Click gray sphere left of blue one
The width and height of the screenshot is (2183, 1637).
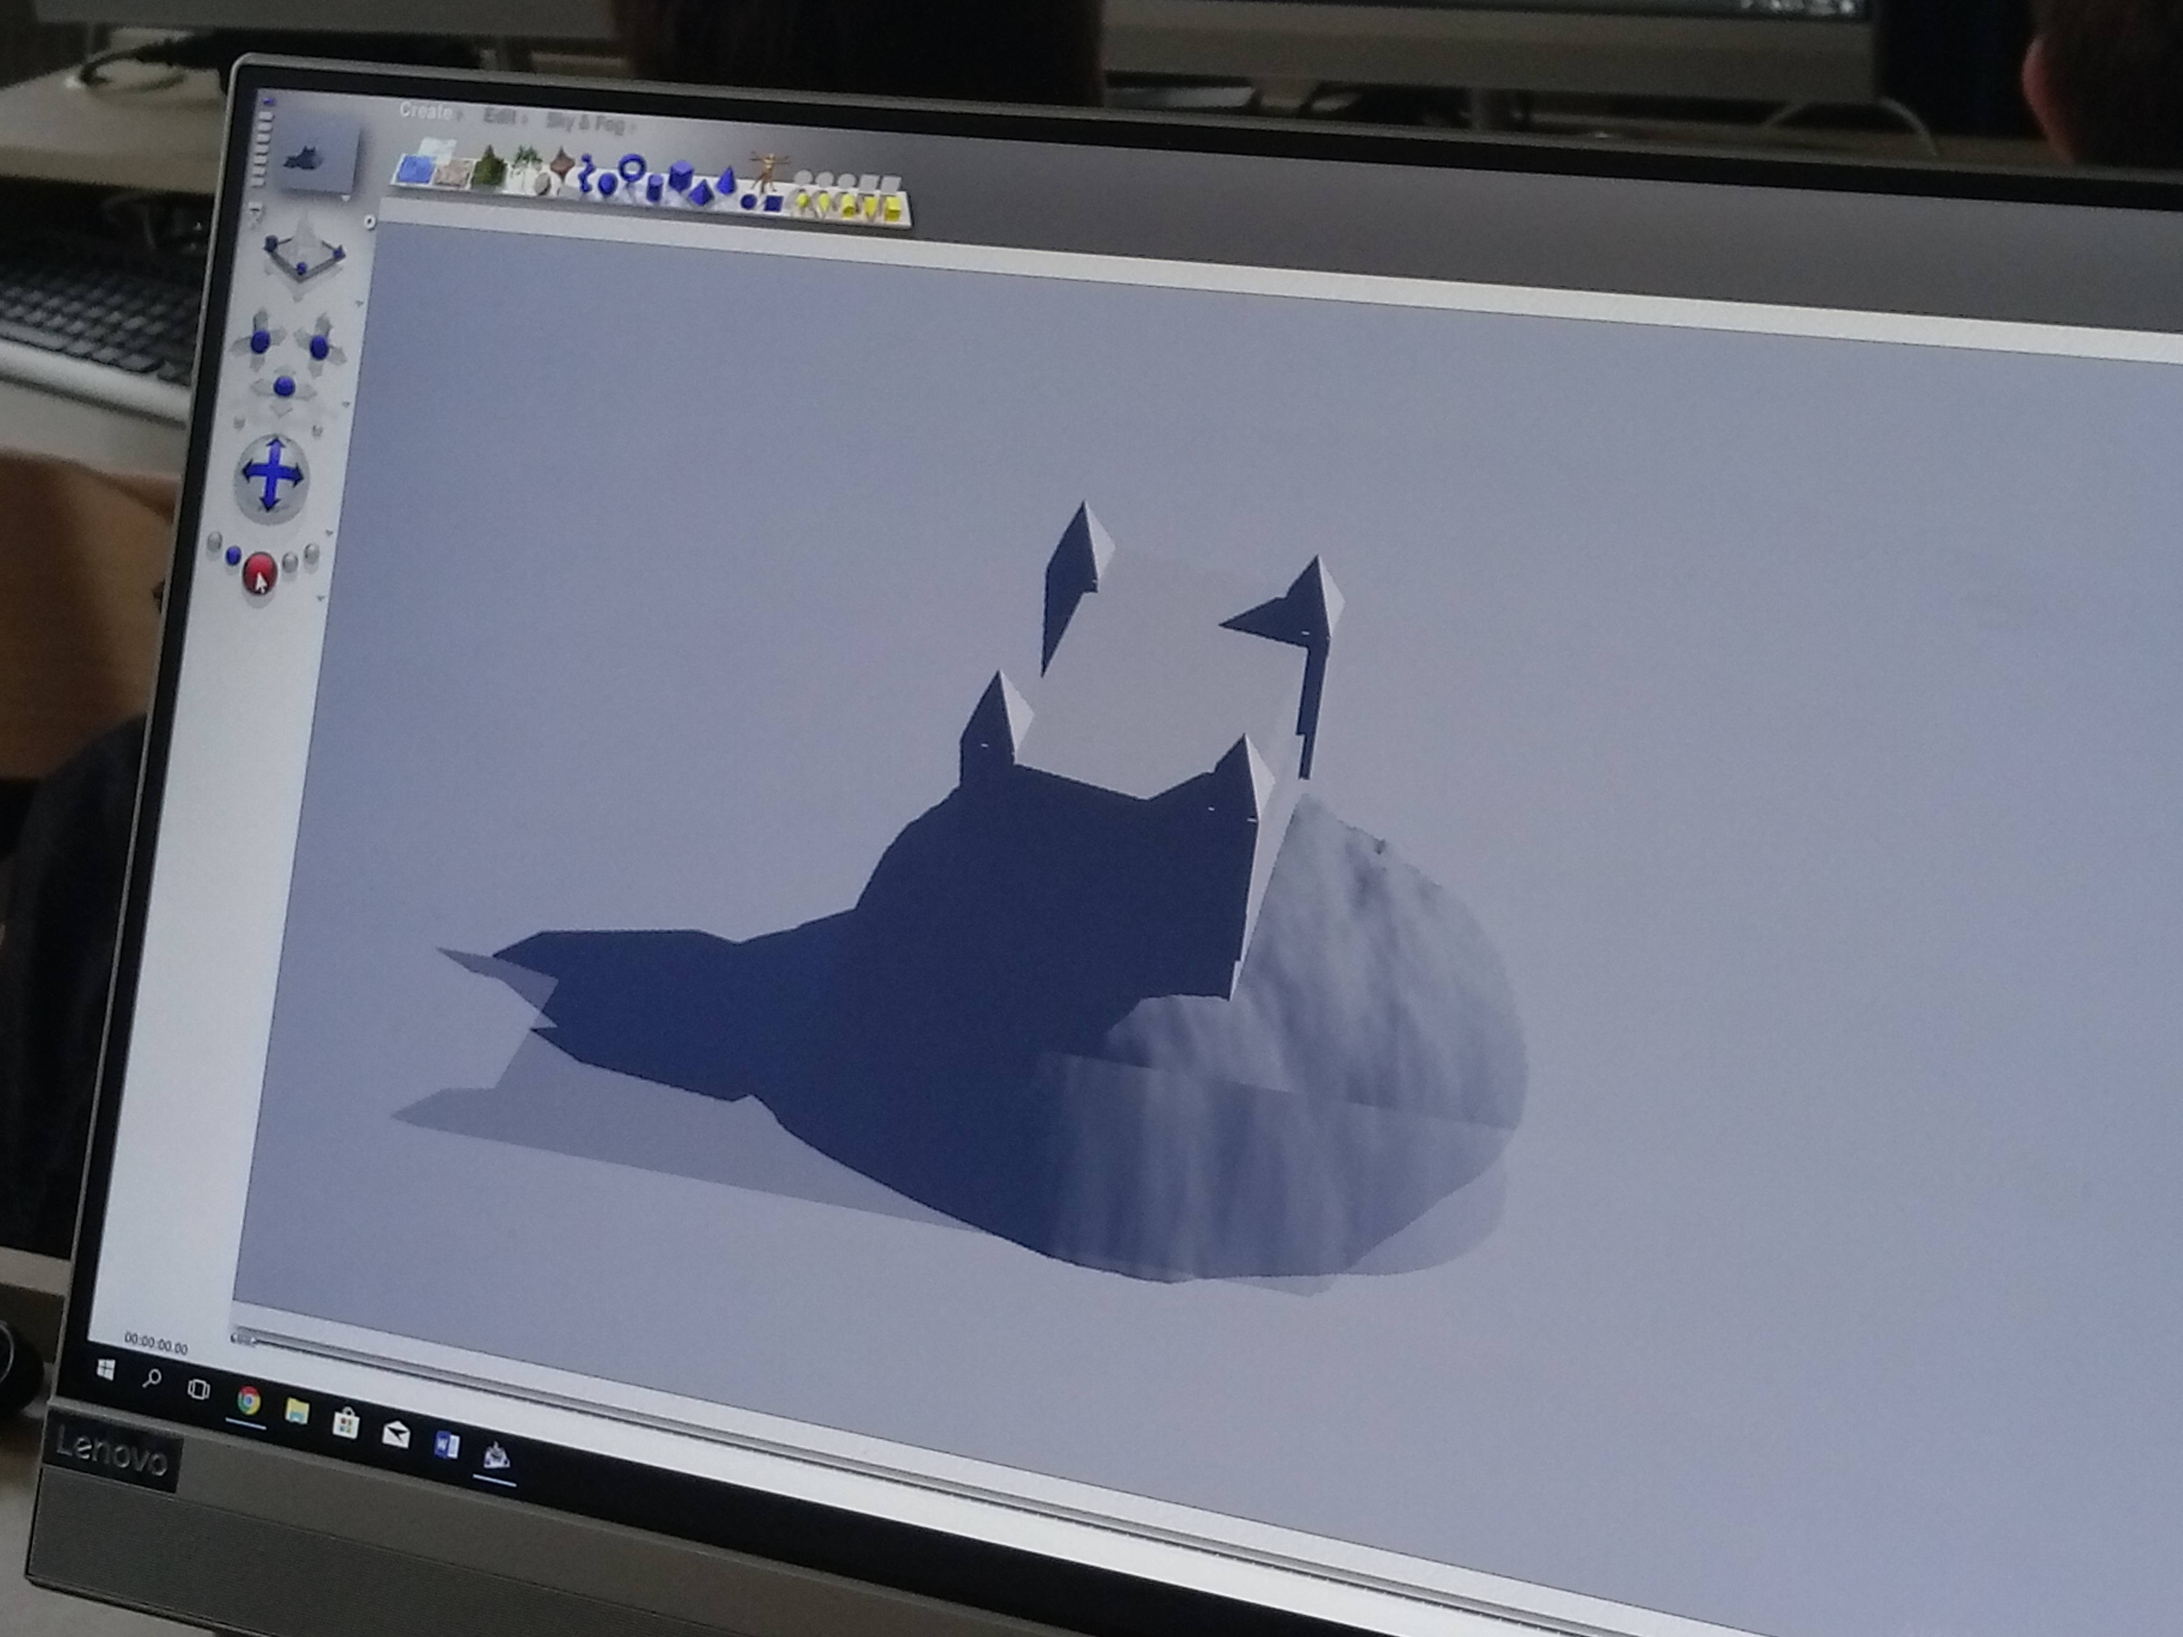215,542
